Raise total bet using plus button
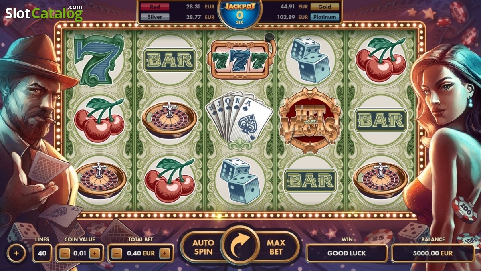Screen dimensions: 481x271 [x=164, y=253]
